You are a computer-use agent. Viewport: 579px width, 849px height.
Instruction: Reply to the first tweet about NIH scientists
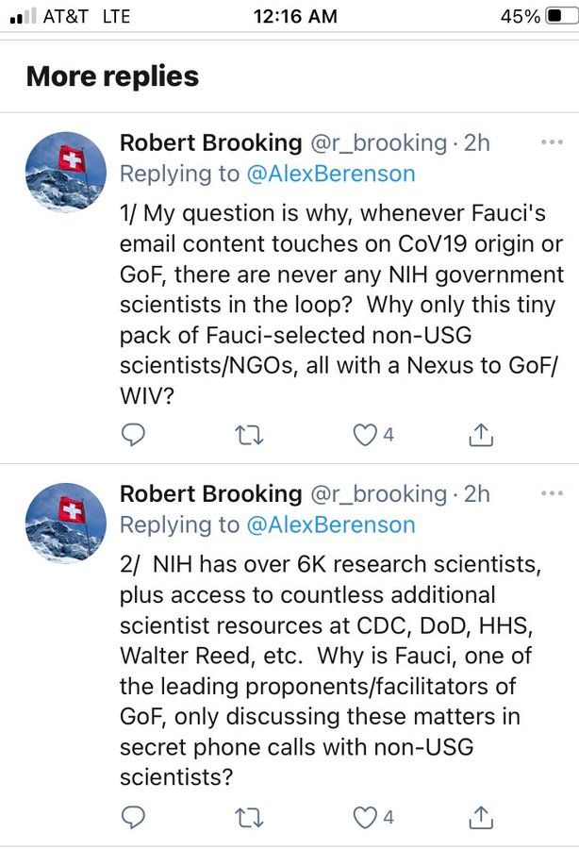tap(135, 434)
